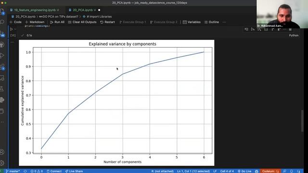Click 'DO PCA on TIPs dataset?' breadcrumb
The width and height of the screenshot is (308, 173).
59,17
